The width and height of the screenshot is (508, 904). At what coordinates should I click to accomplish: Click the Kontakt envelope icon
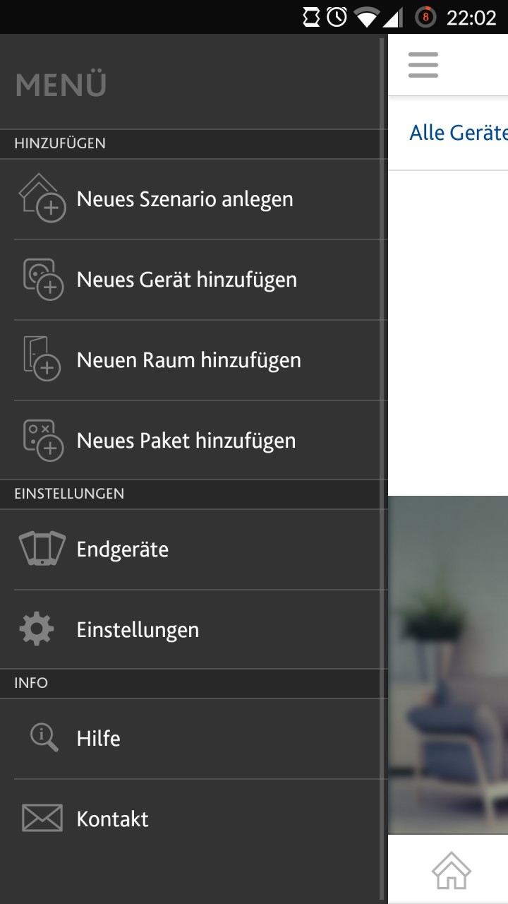[x=42, y=819]
